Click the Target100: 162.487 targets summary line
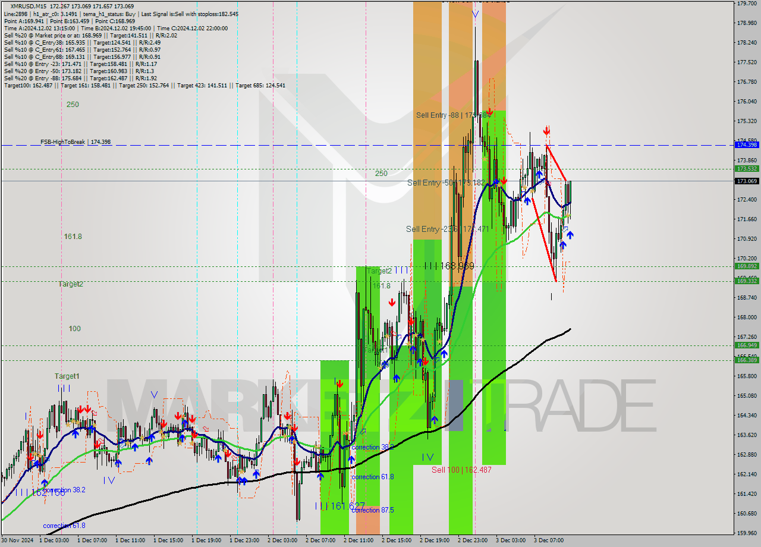The image size is (761, 547). coord(144,85)
